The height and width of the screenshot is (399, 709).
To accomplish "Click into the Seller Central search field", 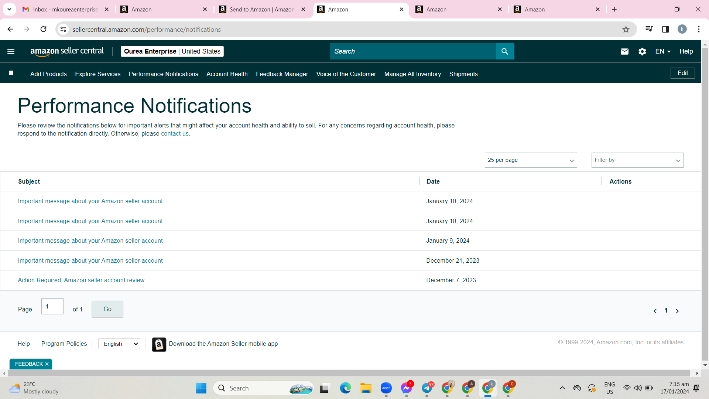I will 412,51.
